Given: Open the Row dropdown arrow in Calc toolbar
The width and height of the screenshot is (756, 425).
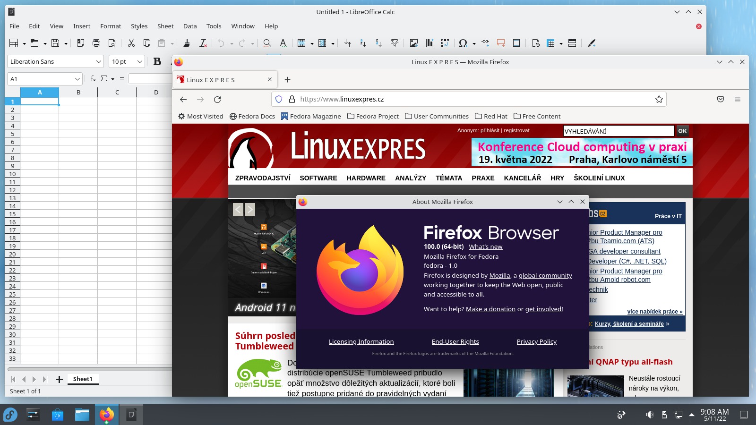Looking at the screenshot, I should tap(312, 43).
